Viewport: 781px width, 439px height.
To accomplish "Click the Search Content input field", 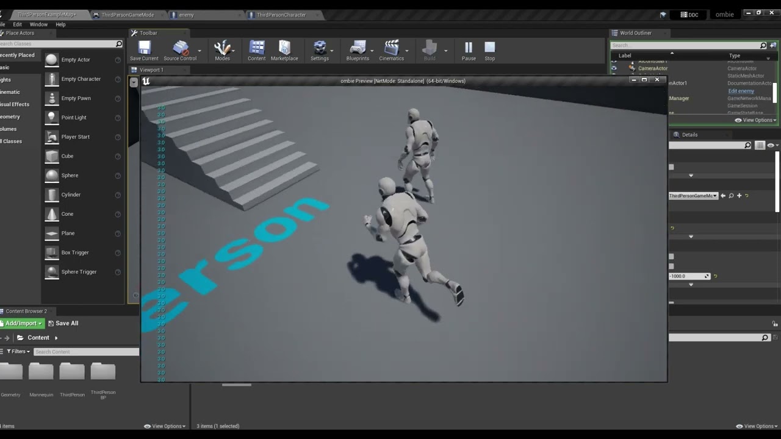I will (x=86, y=352).
